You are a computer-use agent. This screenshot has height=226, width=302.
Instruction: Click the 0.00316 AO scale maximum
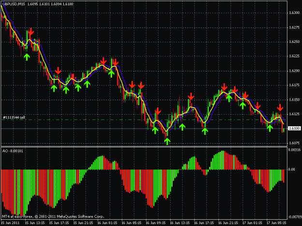[294, 150]
